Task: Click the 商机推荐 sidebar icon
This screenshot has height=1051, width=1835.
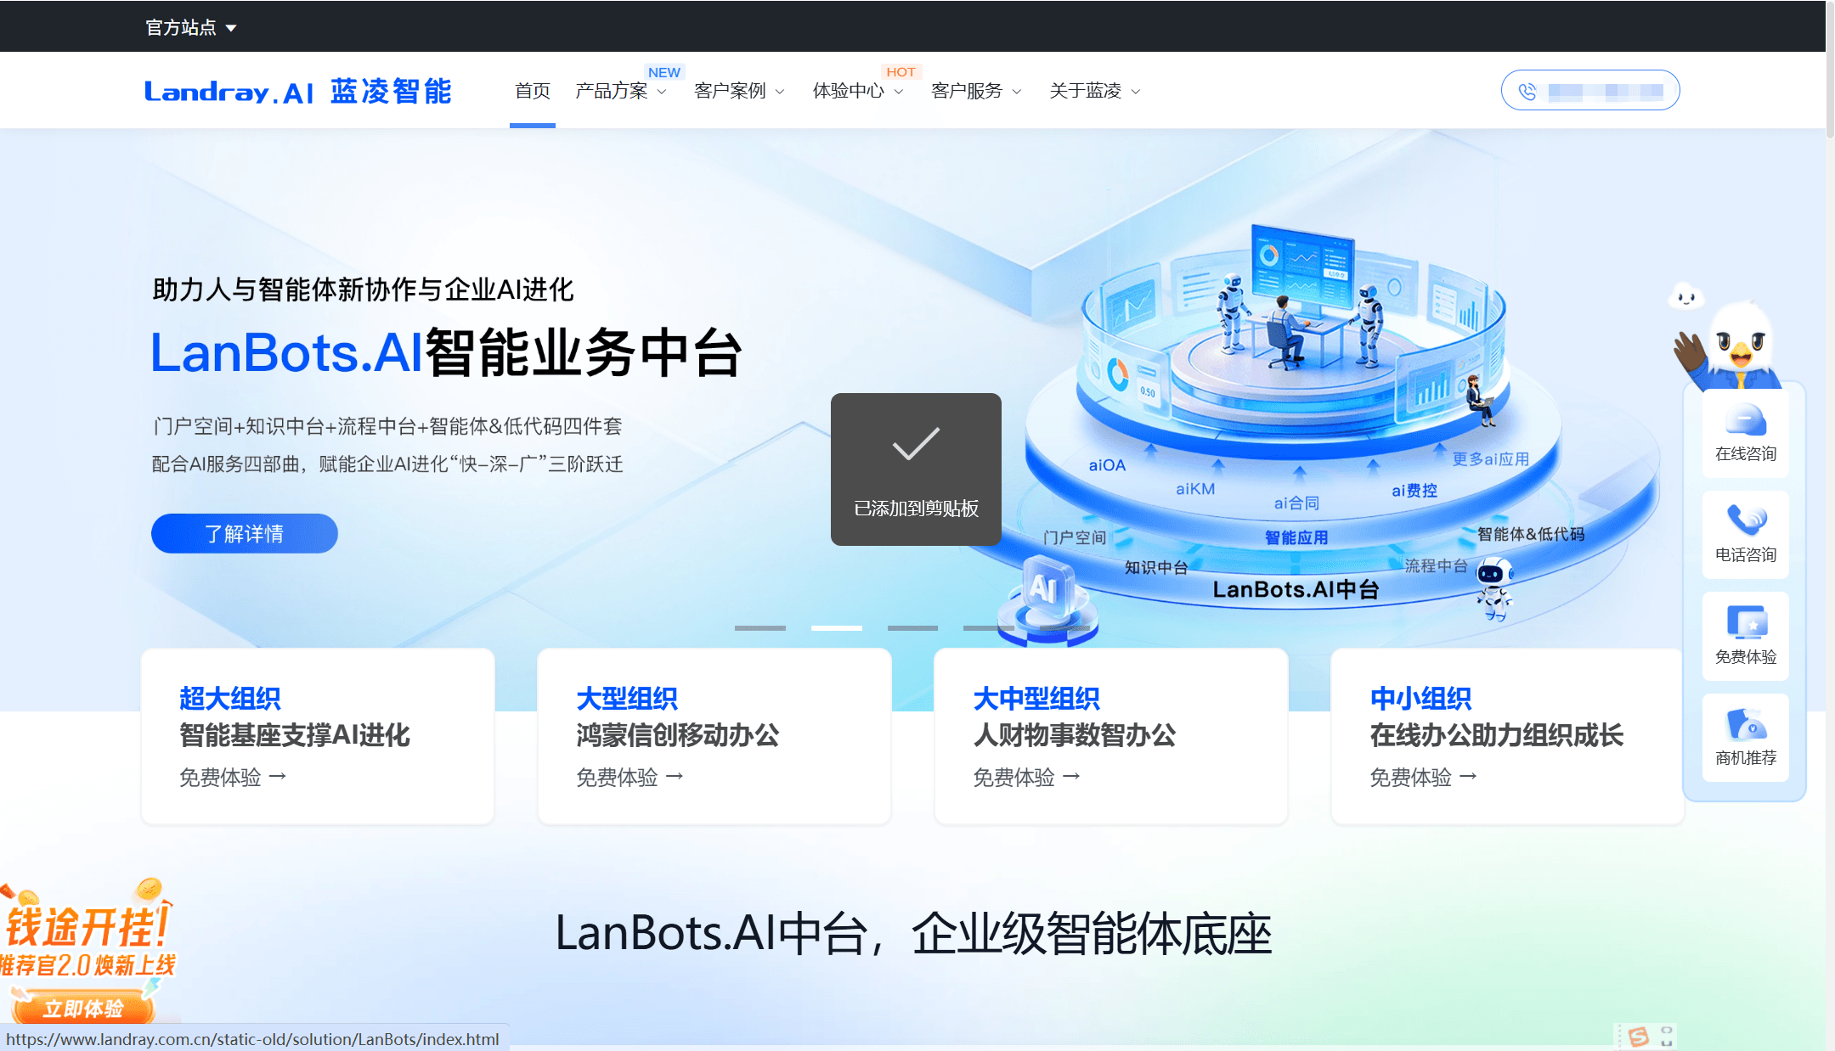Action: 1746,724
